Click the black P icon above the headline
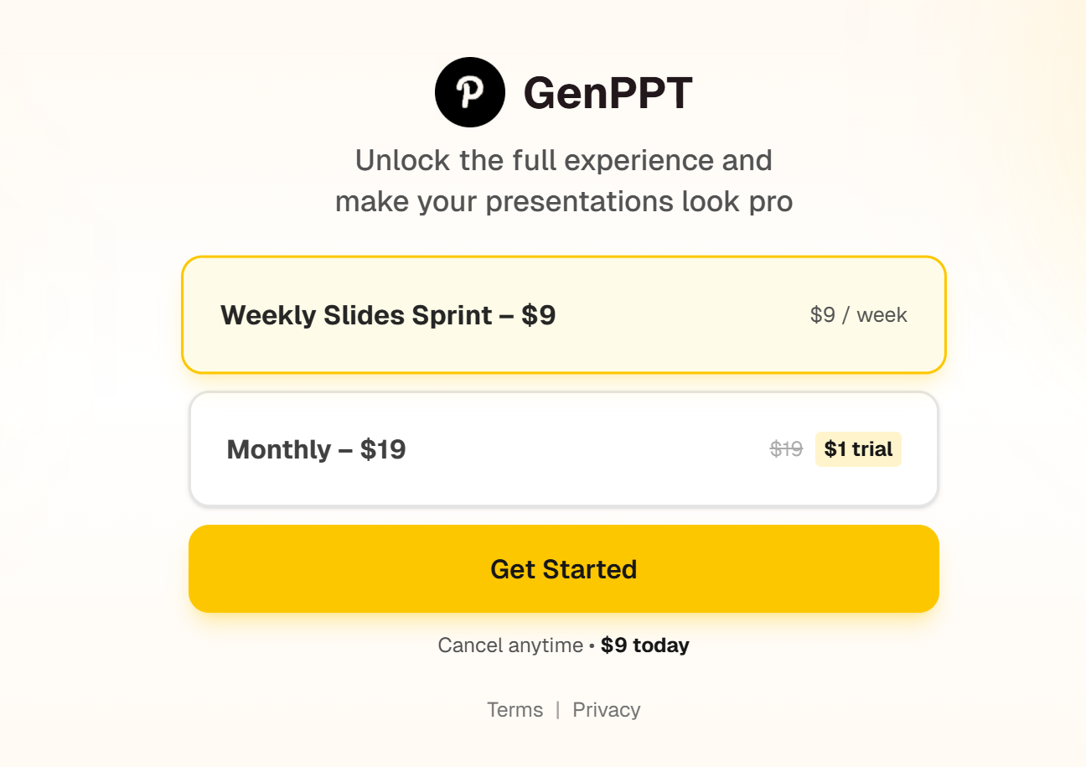The width and height of the screenshot is (1086, 767). [469, 92]
